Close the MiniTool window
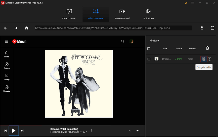The height and width of the screenshot is (137, 218). click(x=214, y=3)
